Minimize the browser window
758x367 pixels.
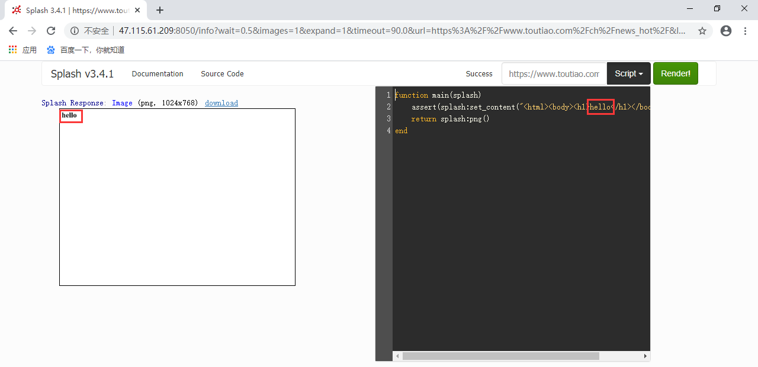(x=690, y=8)
